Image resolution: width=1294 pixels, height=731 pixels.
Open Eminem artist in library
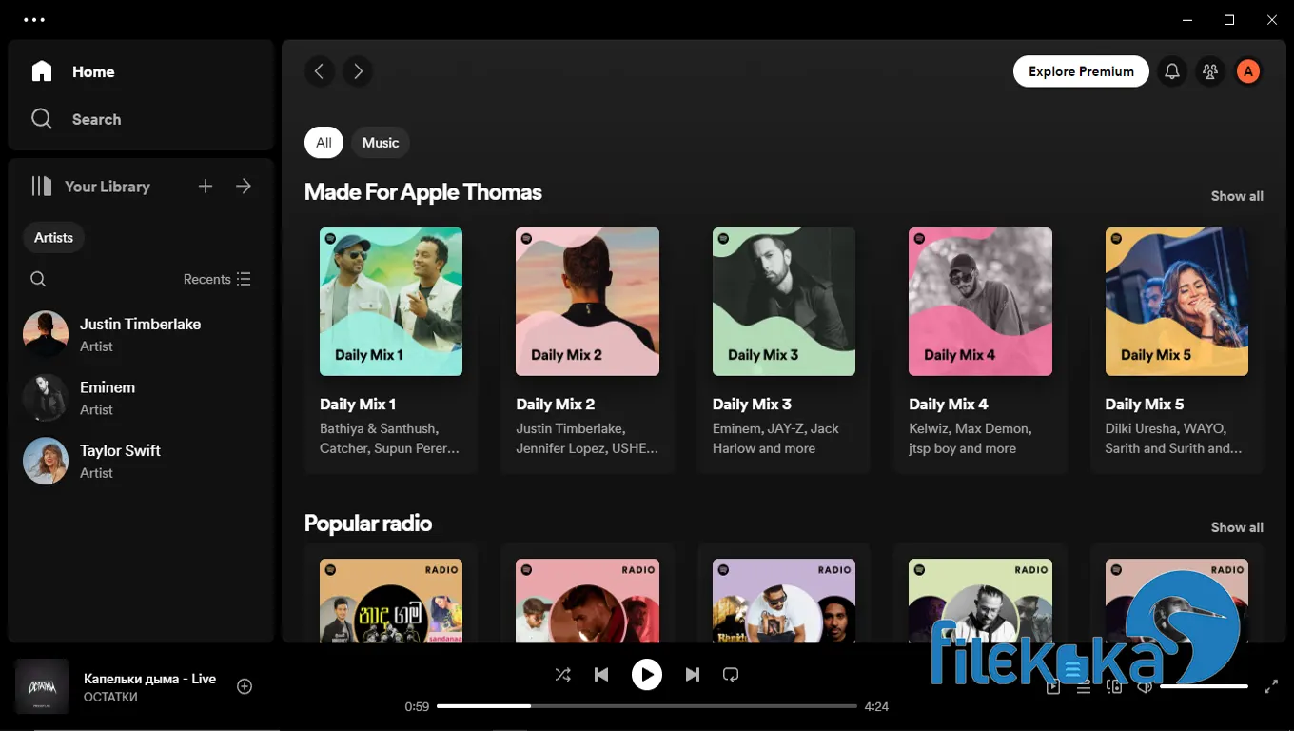coord(141,398)
